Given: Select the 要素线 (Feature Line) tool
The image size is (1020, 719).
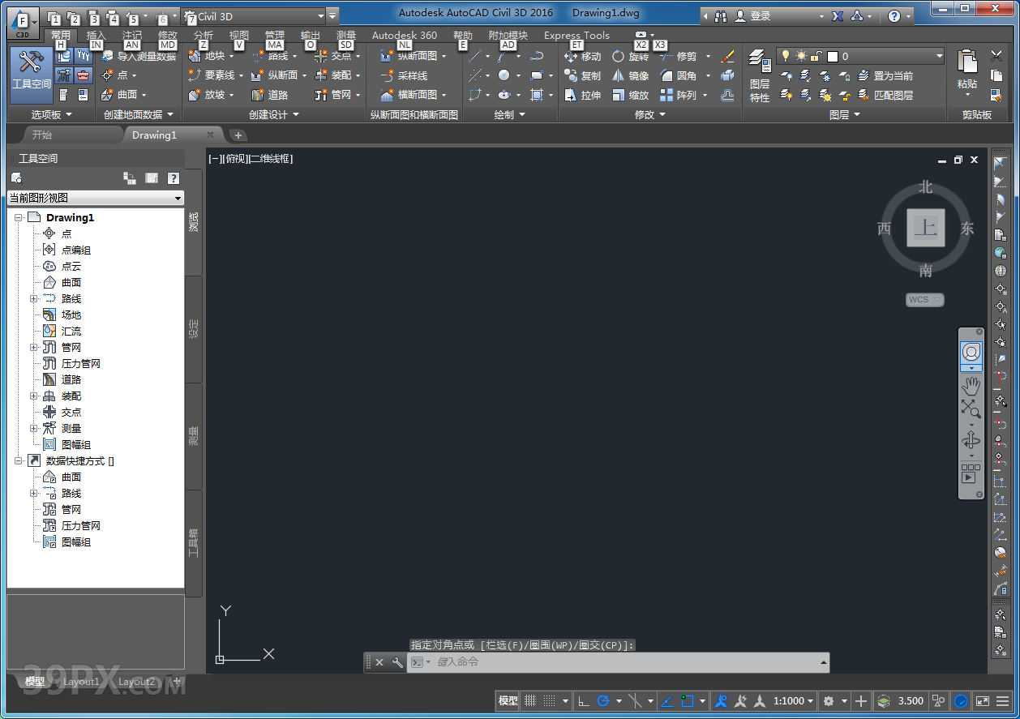Looking at the screenshot, I should [x=215, y=75].
